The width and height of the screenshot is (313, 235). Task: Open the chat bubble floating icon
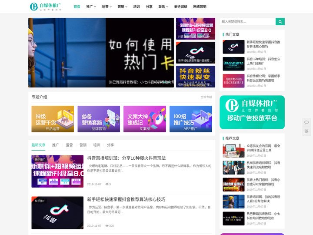click(x=306, y=122)
